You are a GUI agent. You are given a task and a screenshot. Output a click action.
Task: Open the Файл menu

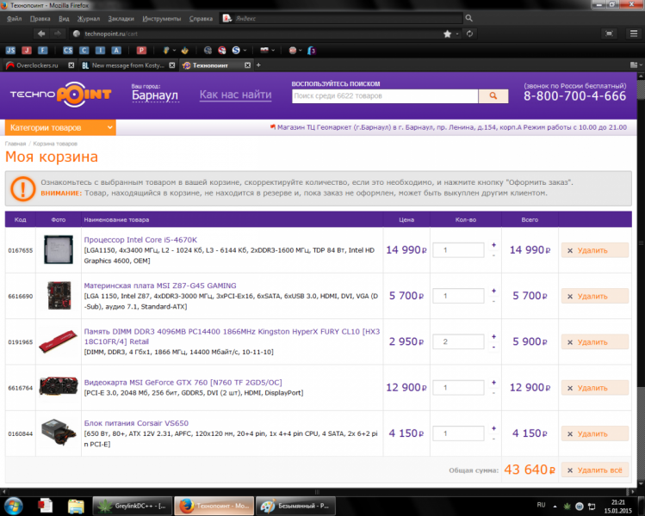(x=15, y=18)
